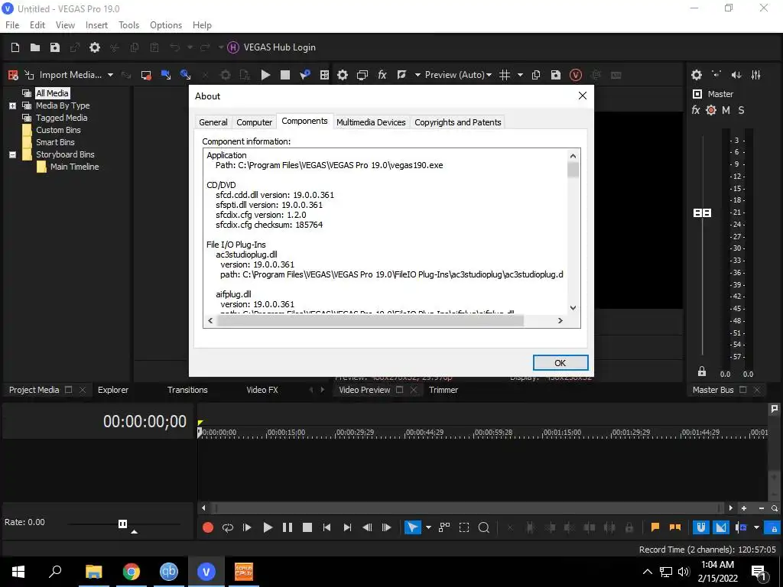Click the Save project icon
This screenshot has height=587, width=783.
[x=55, y=47]
